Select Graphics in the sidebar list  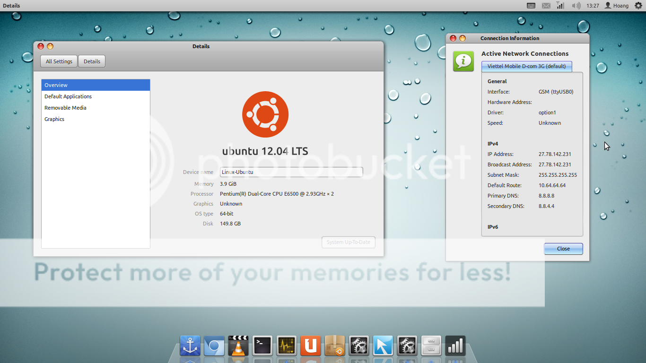click(x=54, y=119)
